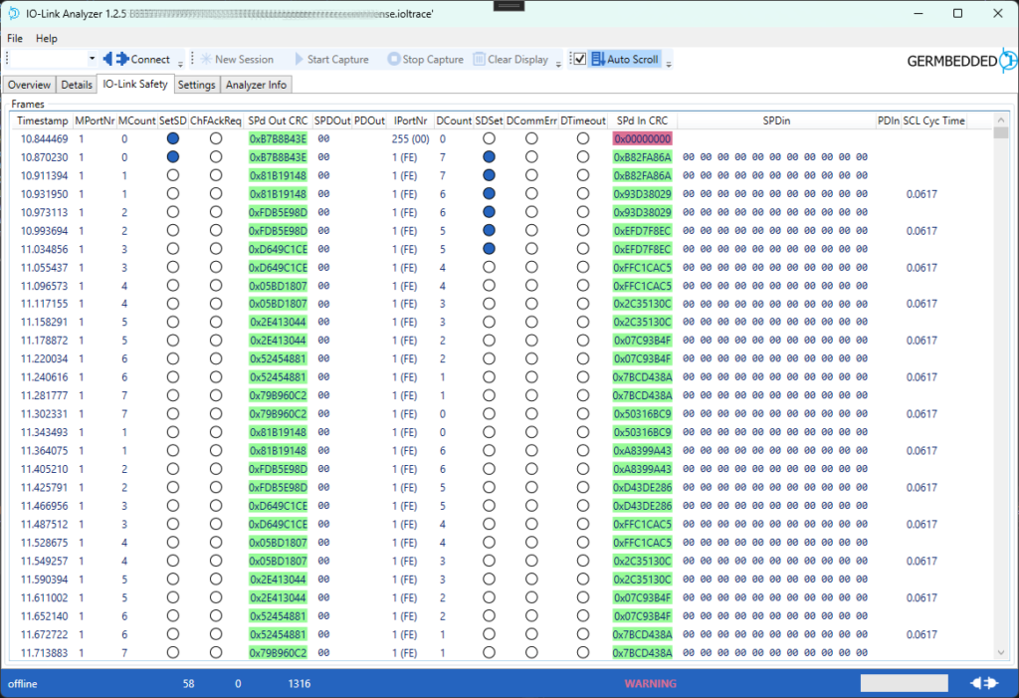Viewport: 1019px width, 698px height.
Task: Activate the Clear Display icon
Action: click(478, 59)
